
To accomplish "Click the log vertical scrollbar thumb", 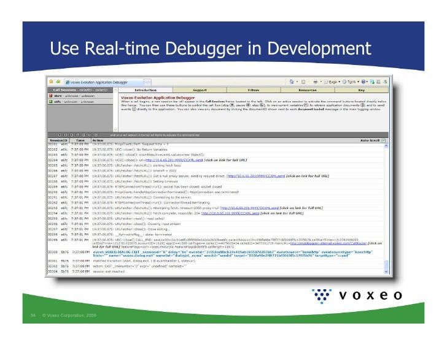I will 386,265.
